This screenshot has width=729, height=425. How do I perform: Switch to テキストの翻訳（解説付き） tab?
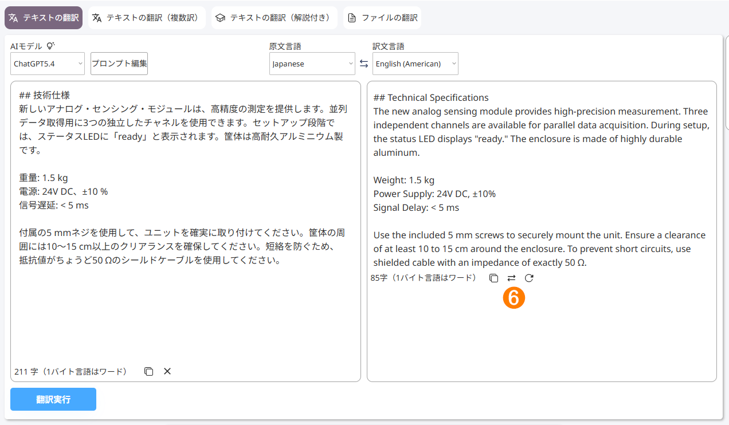274,18
